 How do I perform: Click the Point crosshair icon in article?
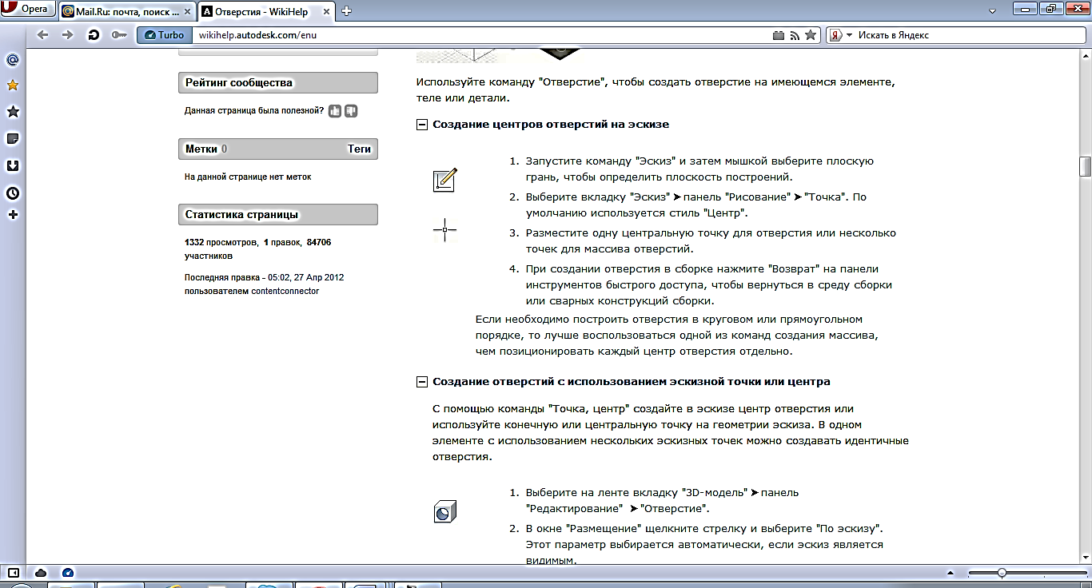point(444,230)
